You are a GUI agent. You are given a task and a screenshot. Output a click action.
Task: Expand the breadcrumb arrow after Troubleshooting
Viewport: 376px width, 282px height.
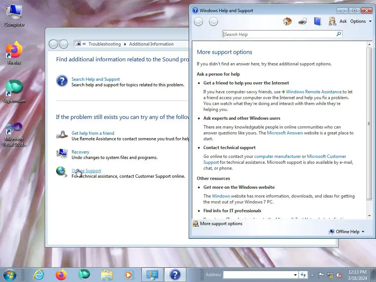pyautogui.click(x=125, y=44)
